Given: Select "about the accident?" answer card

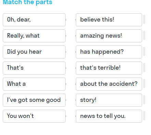Looking at the screenshot, I should [109, 84].
